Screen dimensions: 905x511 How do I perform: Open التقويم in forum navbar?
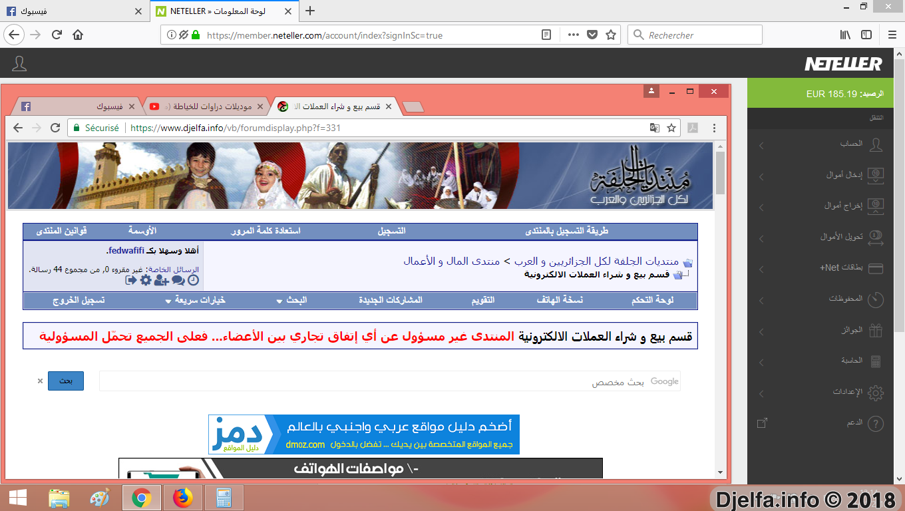(483, 301)
